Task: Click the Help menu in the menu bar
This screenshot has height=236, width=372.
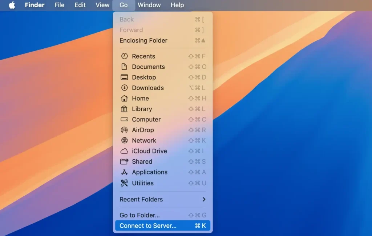Action: point(177,5)
